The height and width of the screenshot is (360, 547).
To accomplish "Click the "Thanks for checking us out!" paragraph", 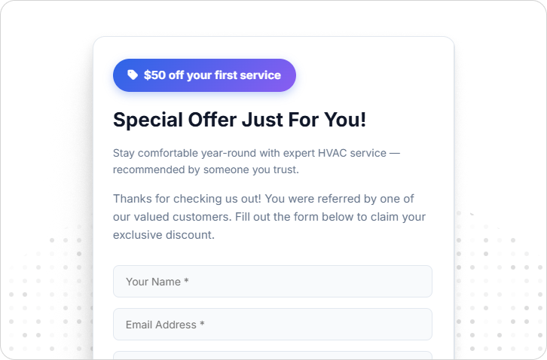I will 269,217.
